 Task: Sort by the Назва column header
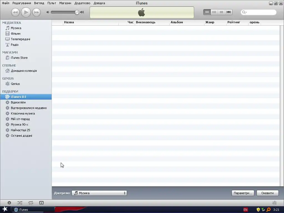(x=91, y=22)
